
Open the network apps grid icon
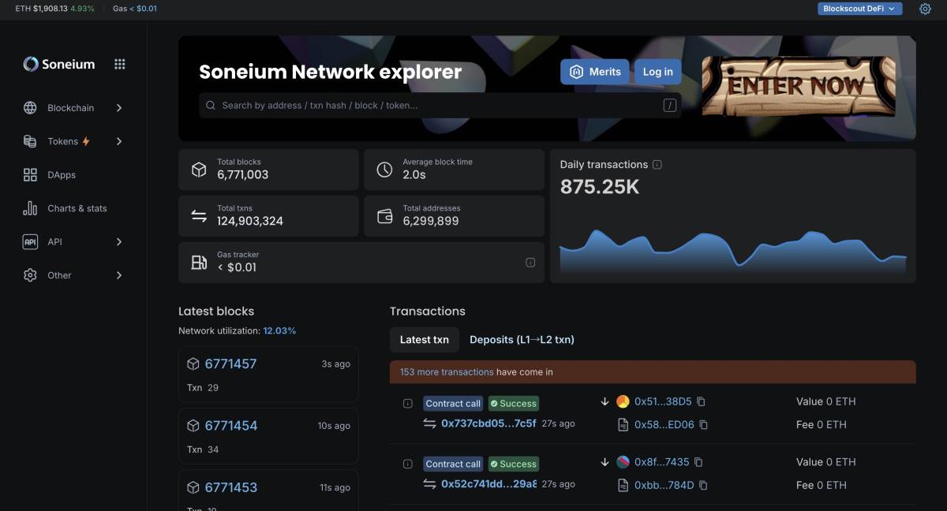[x=120, y=65]
